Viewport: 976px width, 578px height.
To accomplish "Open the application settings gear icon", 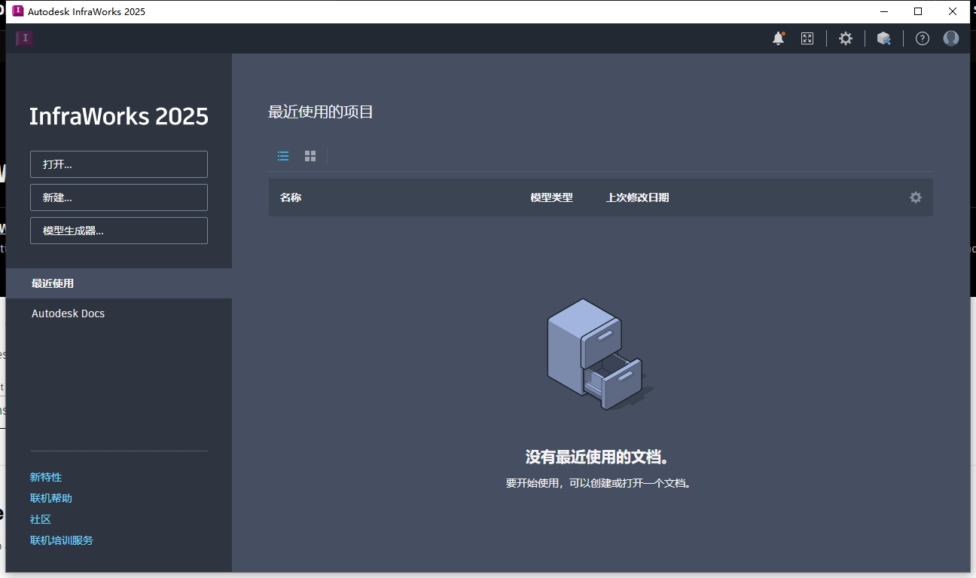I will coord(845,38).
